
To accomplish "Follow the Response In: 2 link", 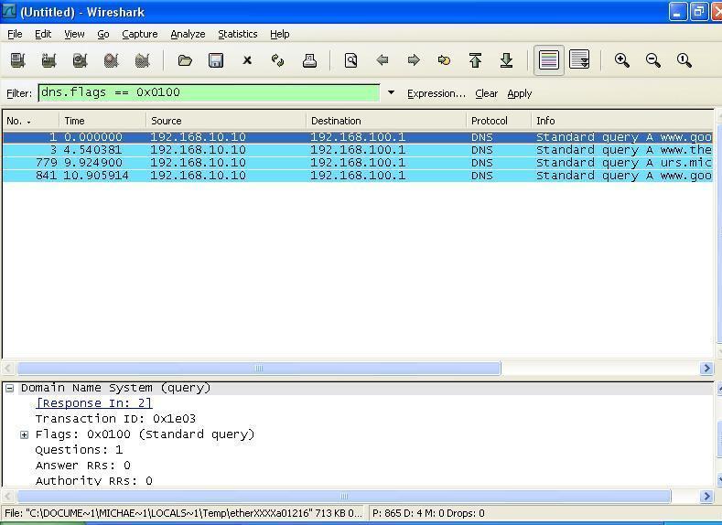I will 94,403.
